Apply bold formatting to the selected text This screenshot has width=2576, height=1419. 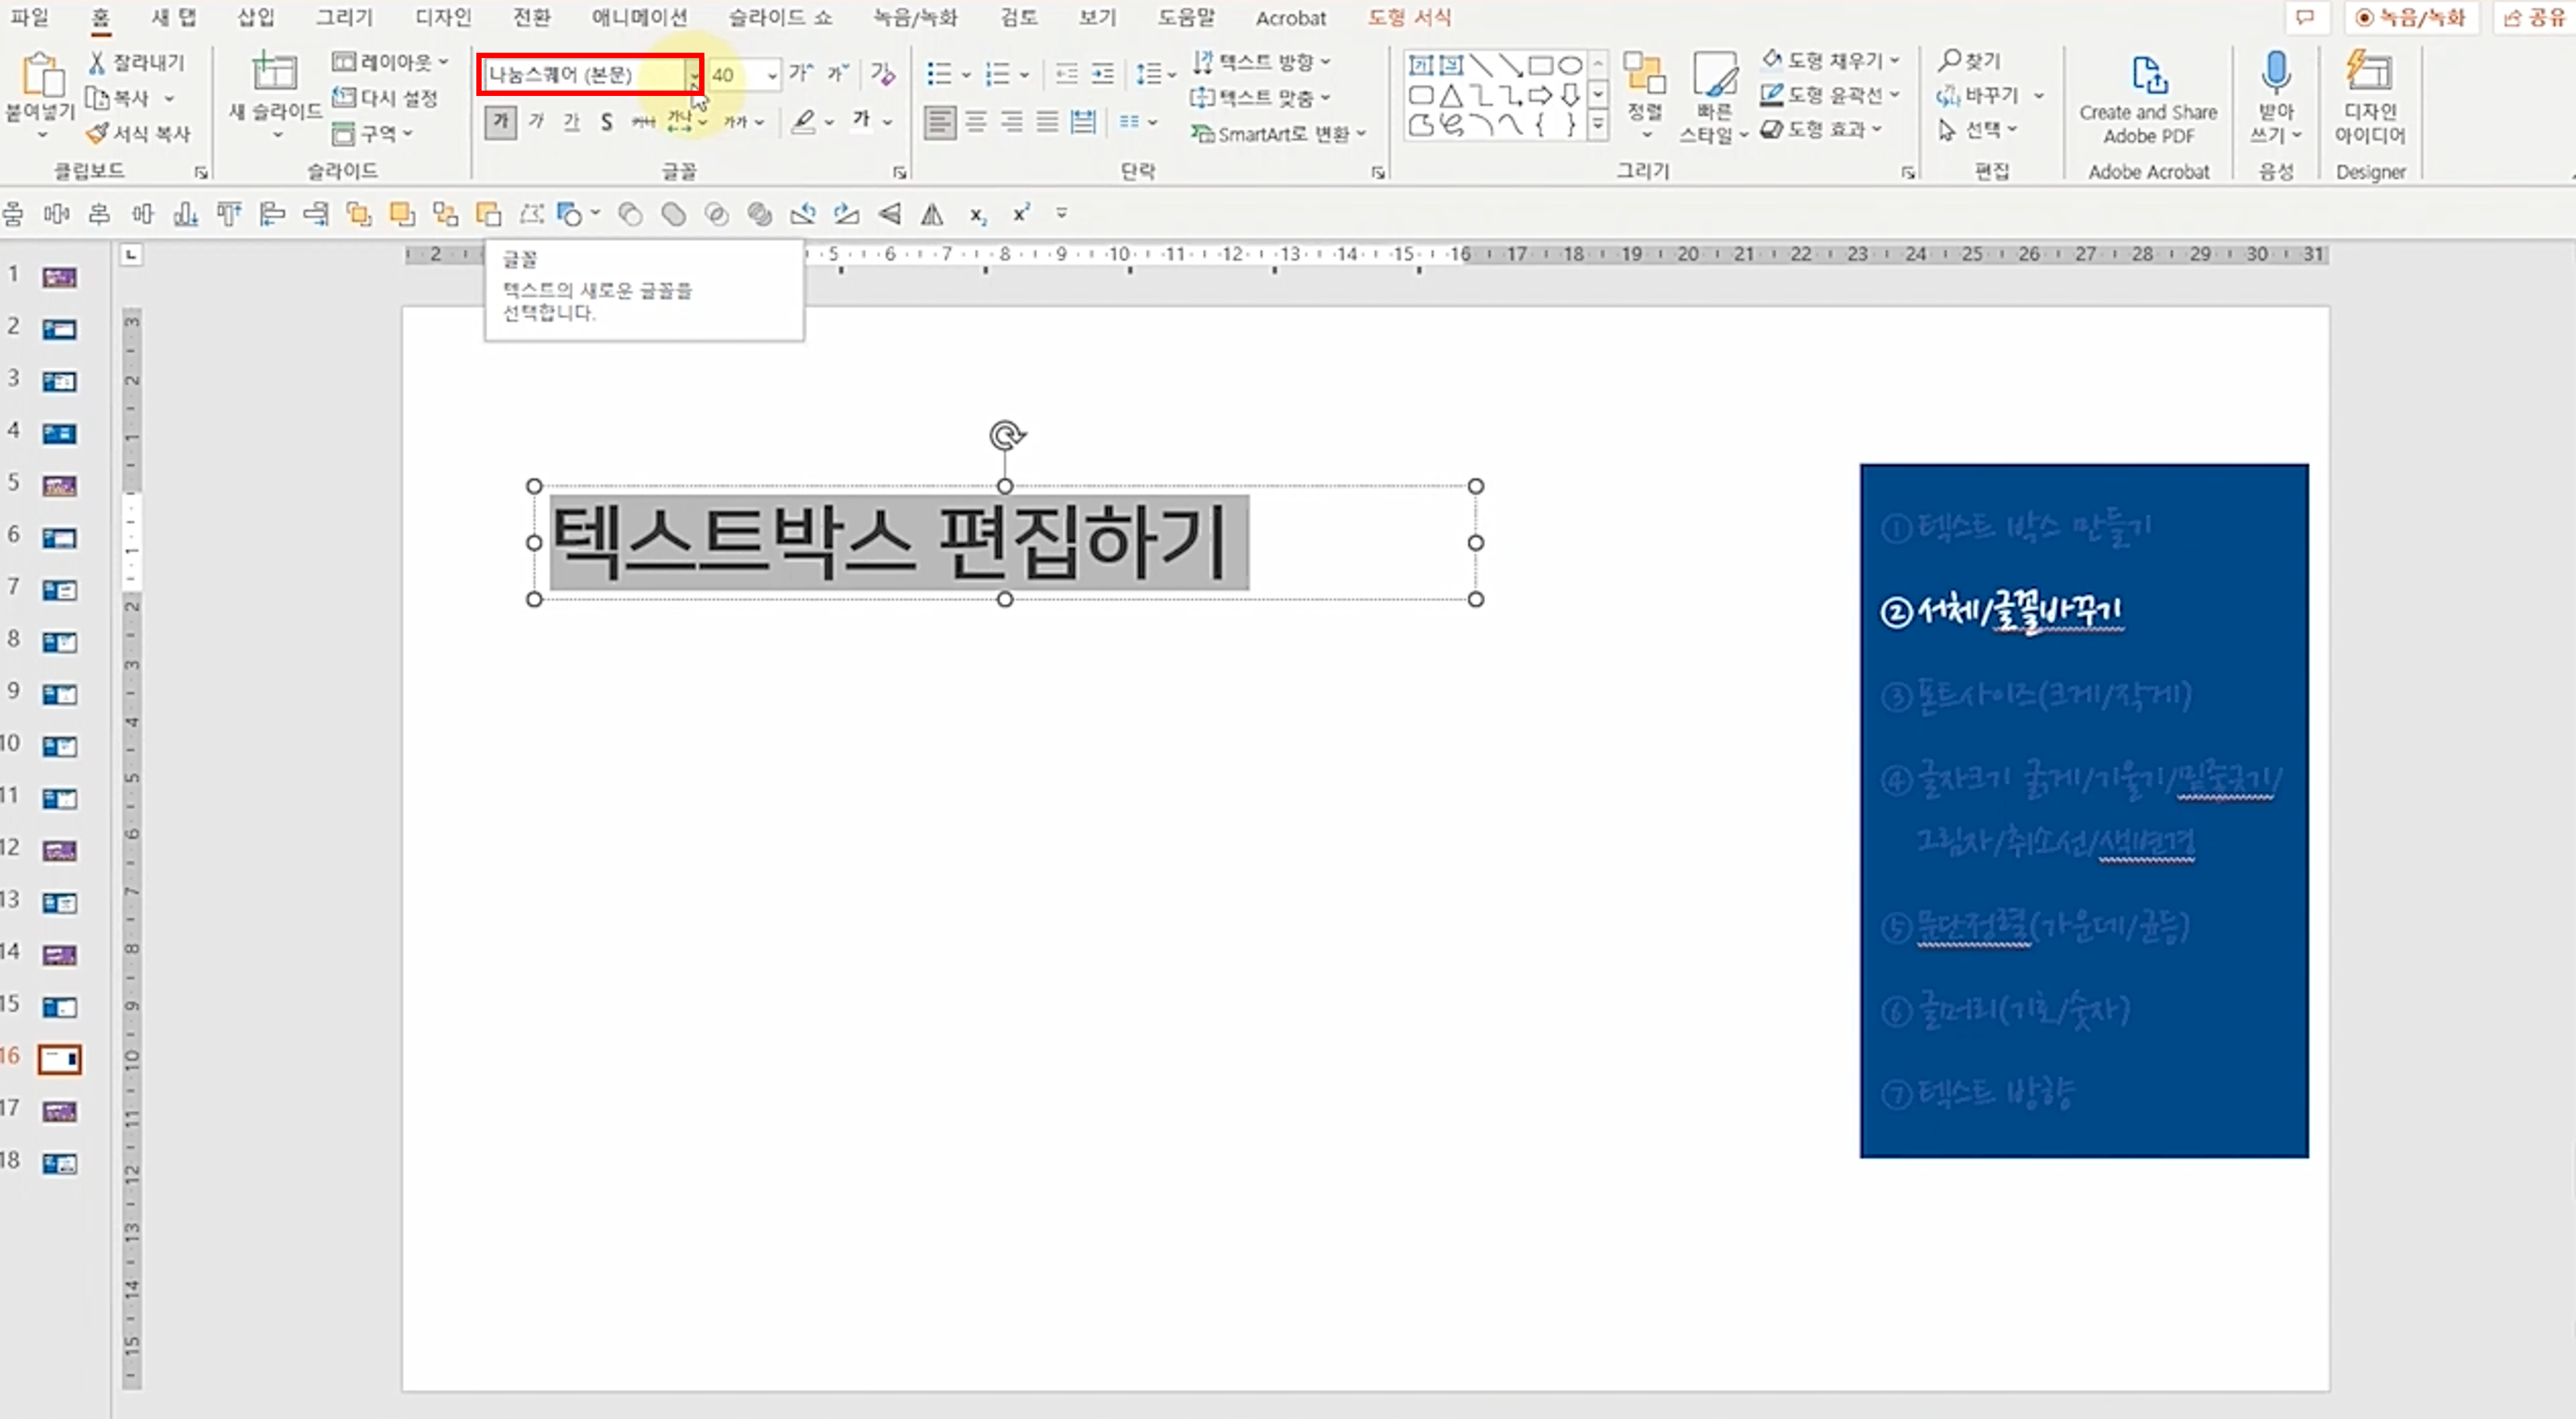[x=500, y=121]
